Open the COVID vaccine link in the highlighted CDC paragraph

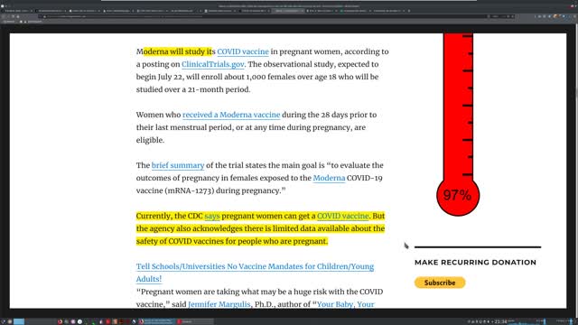[342, 216]
